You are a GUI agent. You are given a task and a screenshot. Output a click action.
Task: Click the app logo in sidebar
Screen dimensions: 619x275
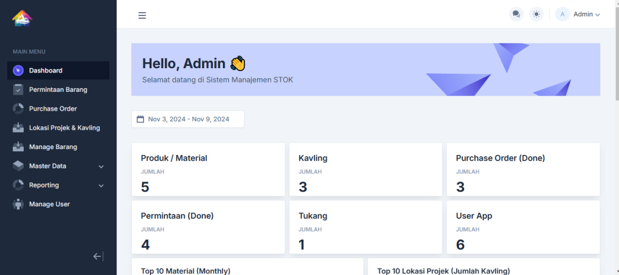(22, 18)
